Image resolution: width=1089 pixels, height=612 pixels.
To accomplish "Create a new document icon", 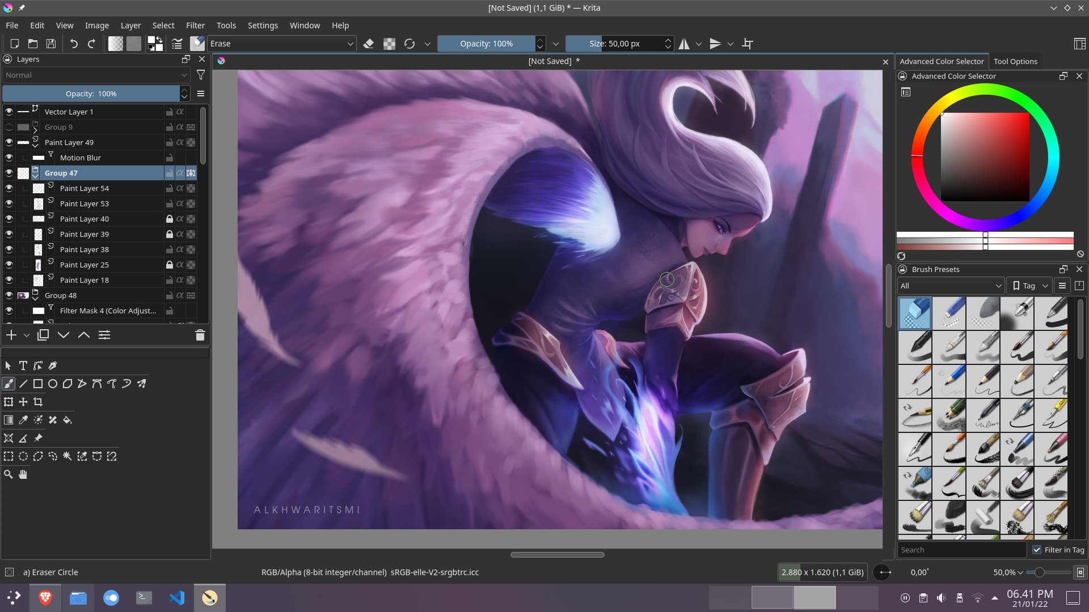I will [x=15, y=44].
